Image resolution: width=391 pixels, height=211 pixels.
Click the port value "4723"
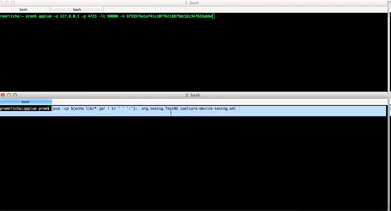(x=92, y=16)
